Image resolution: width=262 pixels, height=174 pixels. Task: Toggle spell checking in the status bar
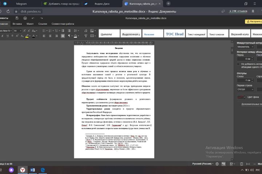(223, 164)
